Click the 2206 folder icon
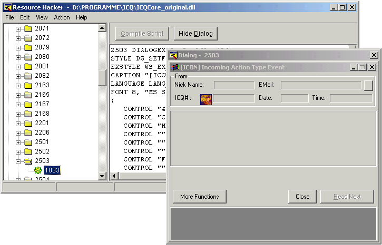 point(28,132)
